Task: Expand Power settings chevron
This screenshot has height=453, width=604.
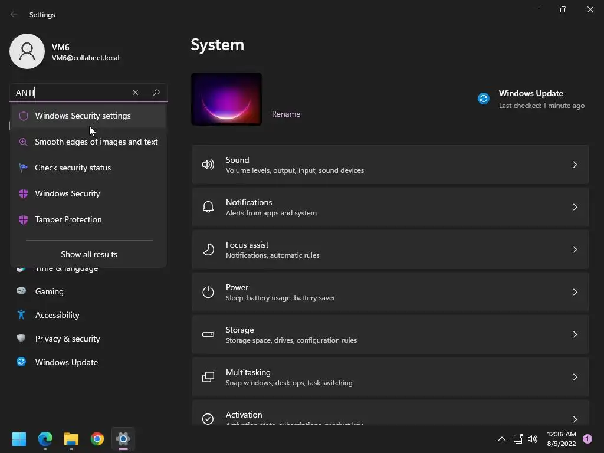Action: 575,292
